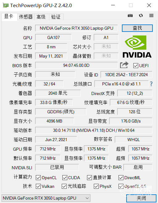Click digital signature value WHQL
Screen dimensions: 158x203
(134, 140)
